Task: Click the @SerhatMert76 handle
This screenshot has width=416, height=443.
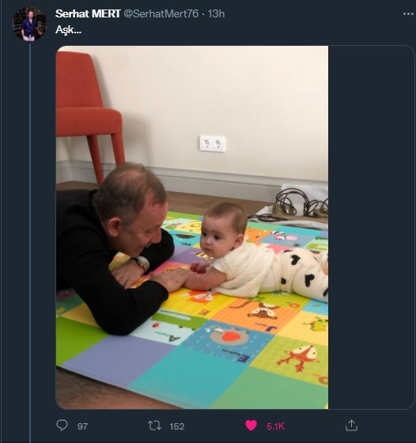Action: tap(161, 13)
